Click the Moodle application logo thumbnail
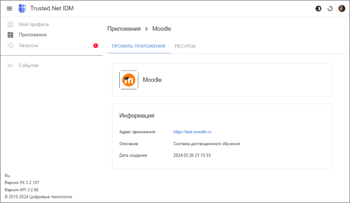This screenshot has height=203, width=350. [x=129, y=80]
